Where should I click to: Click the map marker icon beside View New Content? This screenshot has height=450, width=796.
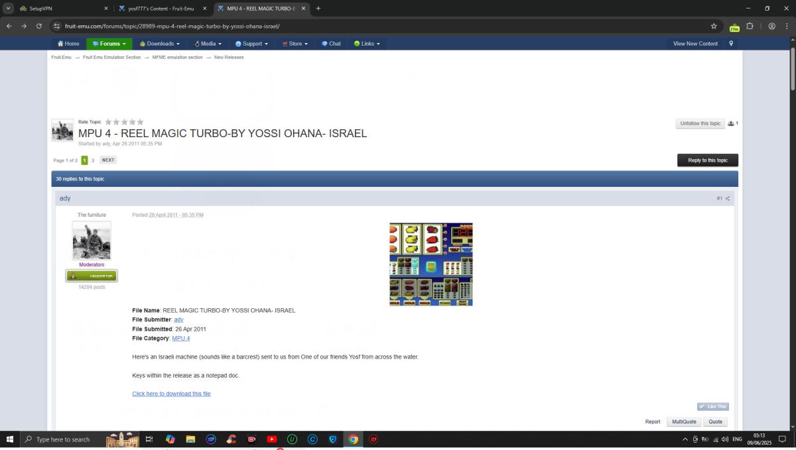tap(731, 44)
